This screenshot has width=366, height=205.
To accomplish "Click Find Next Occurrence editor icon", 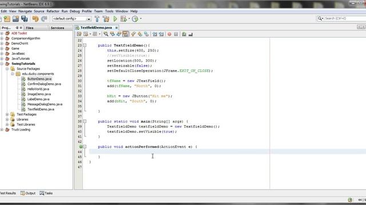I will click(119, 34).
